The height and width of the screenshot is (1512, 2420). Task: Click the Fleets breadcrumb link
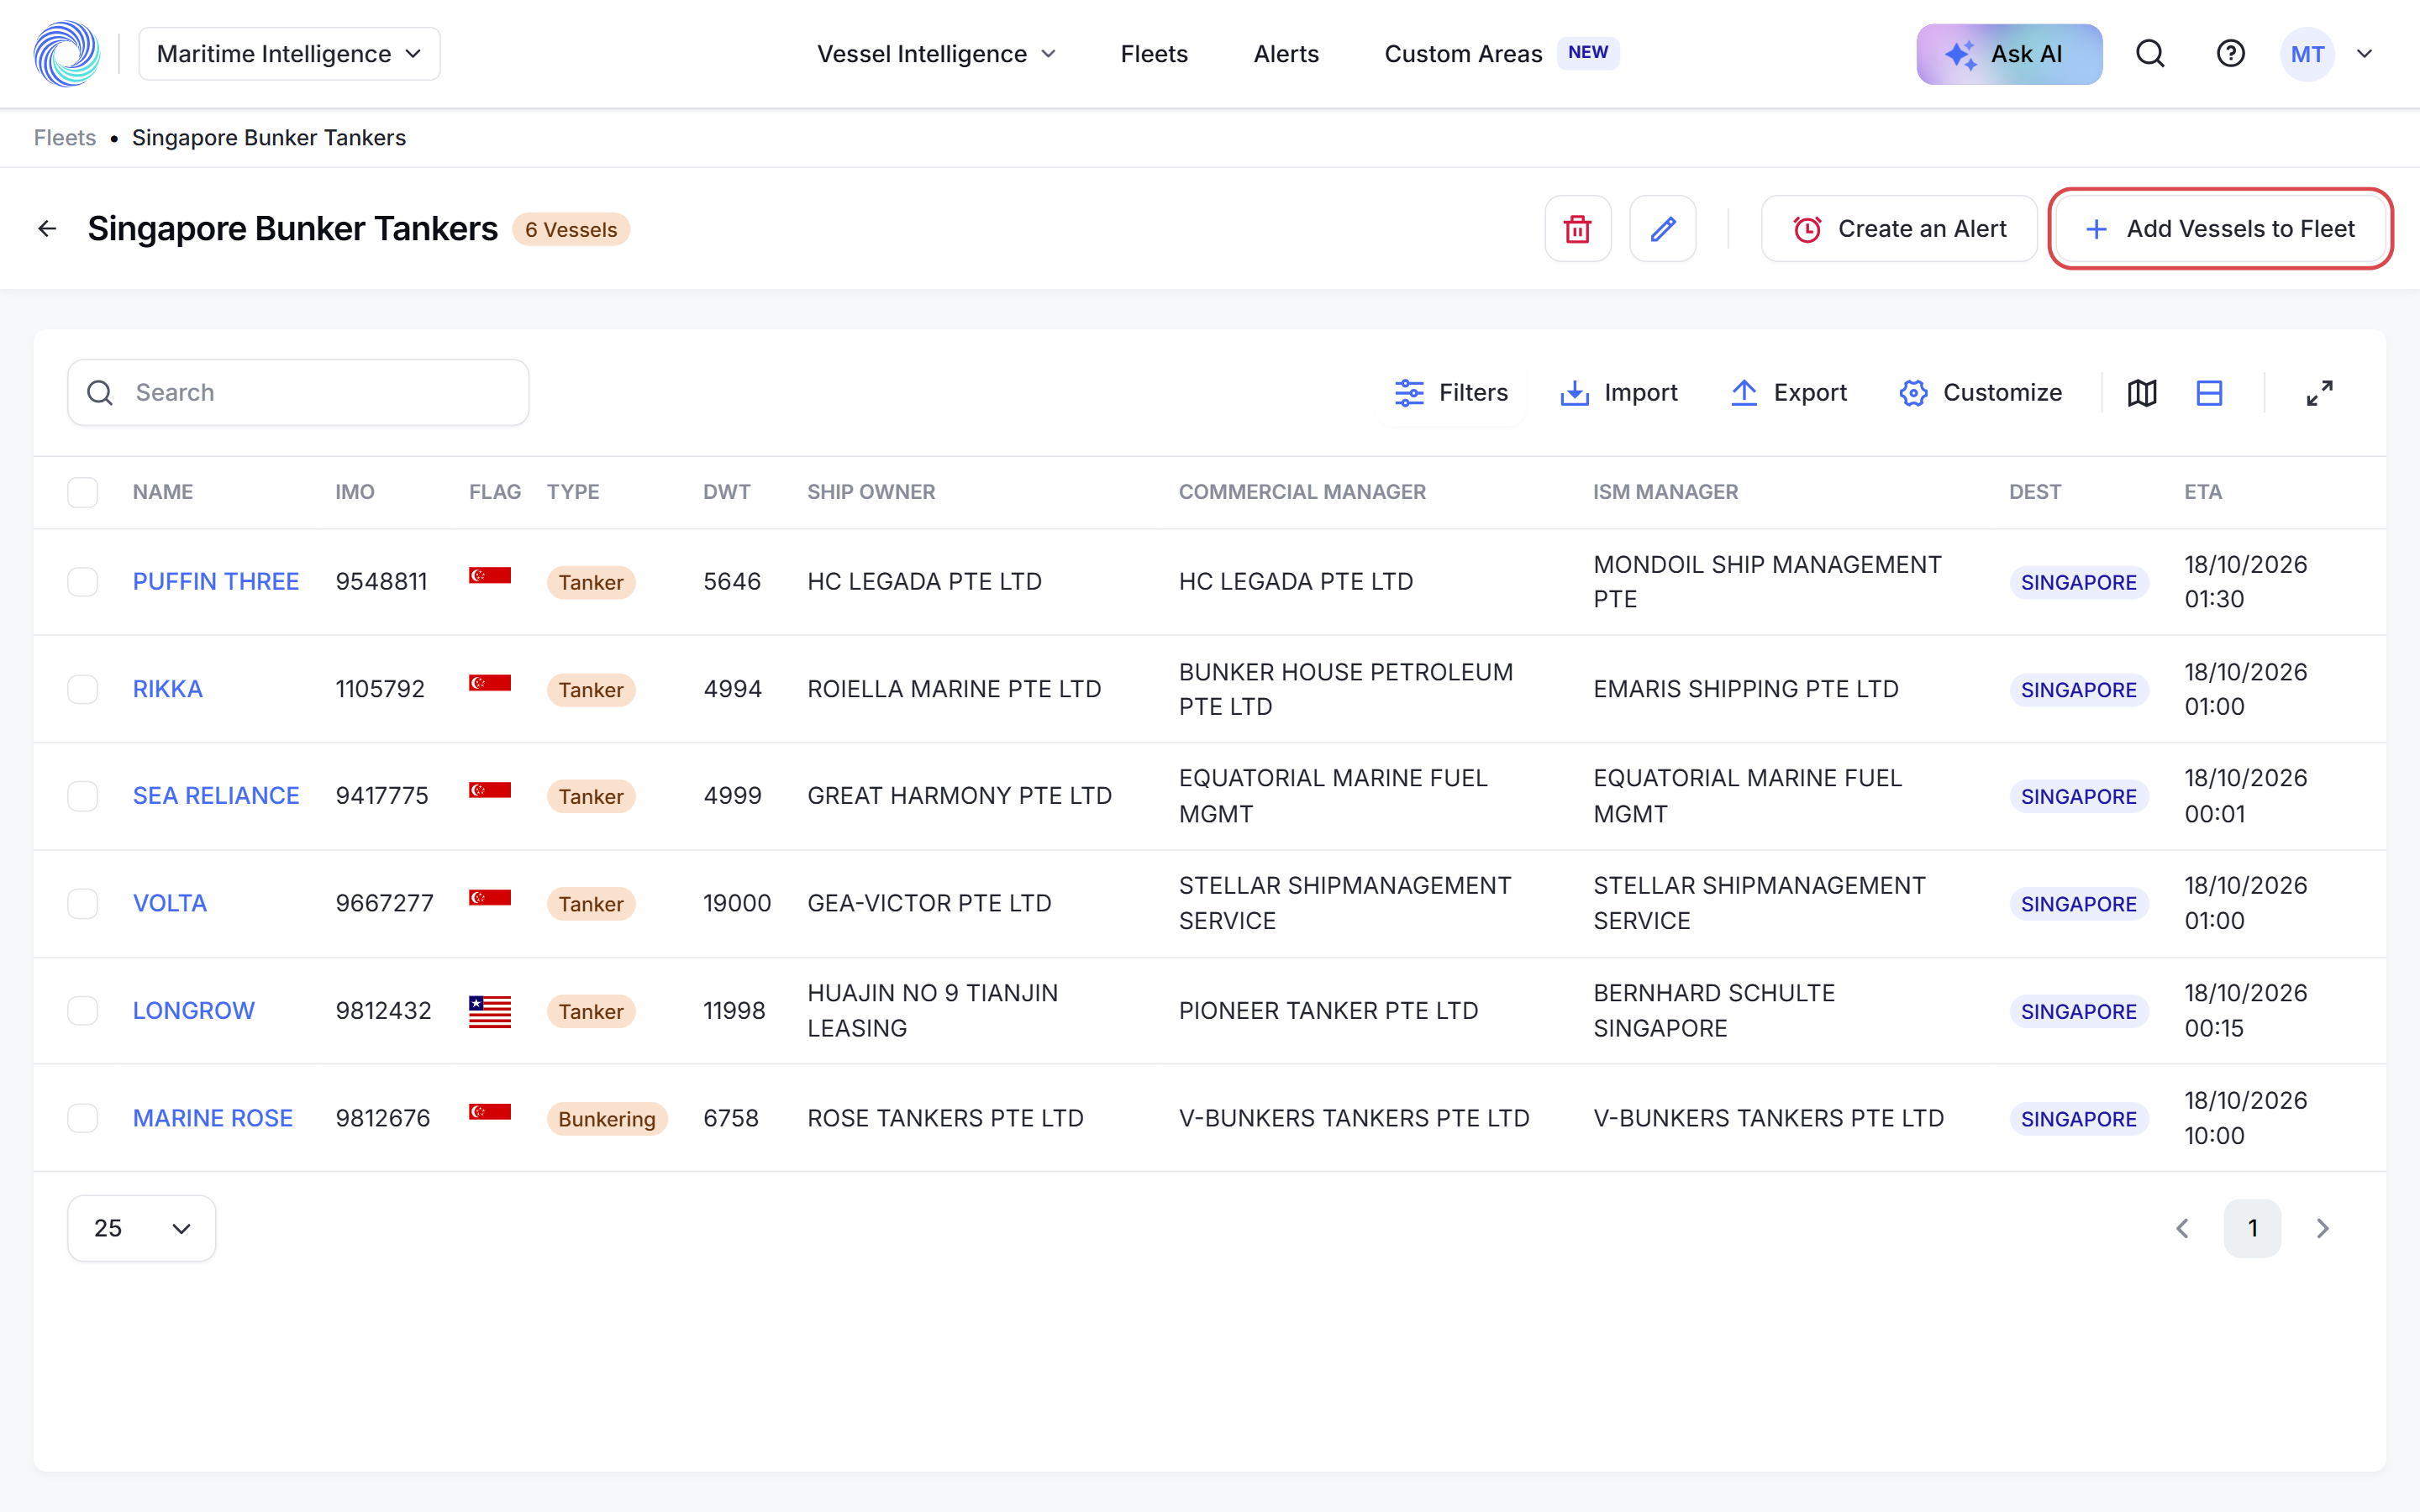65,138
